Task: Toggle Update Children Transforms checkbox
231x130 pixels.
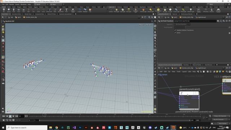Action: (175, 30)
